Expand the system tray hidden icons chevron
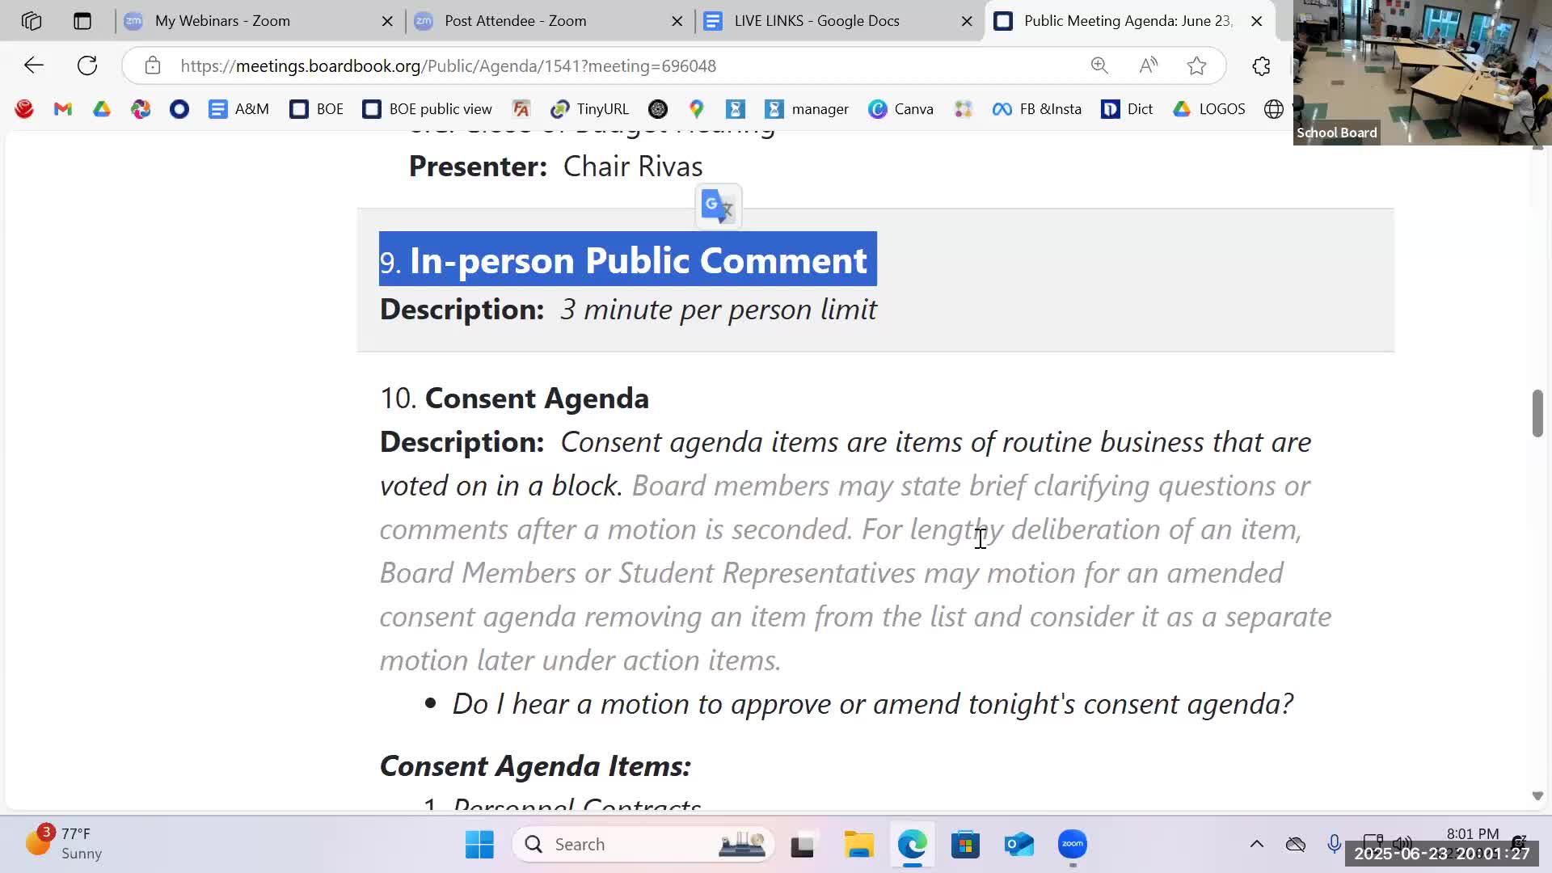The height and width of the screenshot is (873, 1552). pos(1257,844)
